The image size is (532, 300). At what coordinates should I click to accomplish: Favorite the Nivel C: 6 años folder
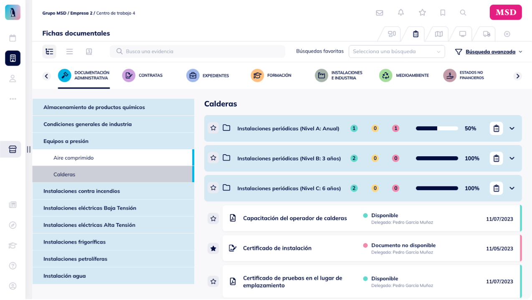213,188
